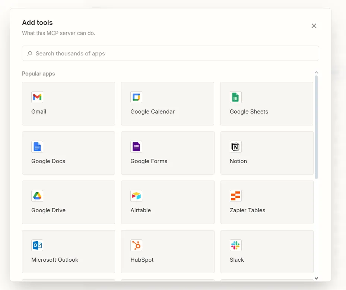
Task: Click the Google Sheets green icon
Action: click(235, 97)
